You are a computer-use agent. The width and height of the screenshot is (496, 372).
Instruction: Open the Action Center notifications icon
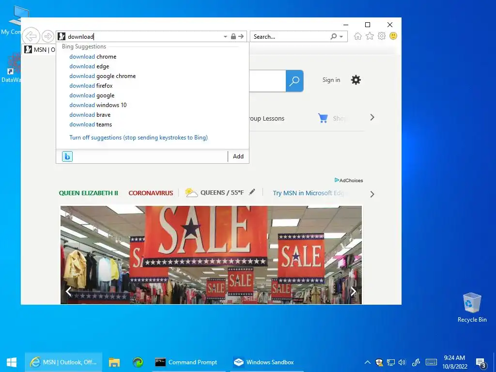(x=481, y=362)
